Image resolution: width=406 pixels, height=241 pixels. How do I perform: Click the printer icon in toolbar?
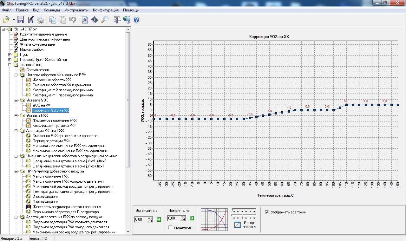(41, 20)
